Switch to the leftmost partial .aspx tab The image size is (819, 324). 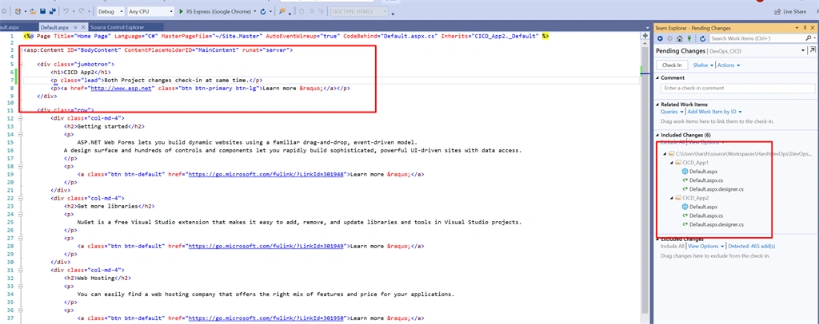click(10, 27)
